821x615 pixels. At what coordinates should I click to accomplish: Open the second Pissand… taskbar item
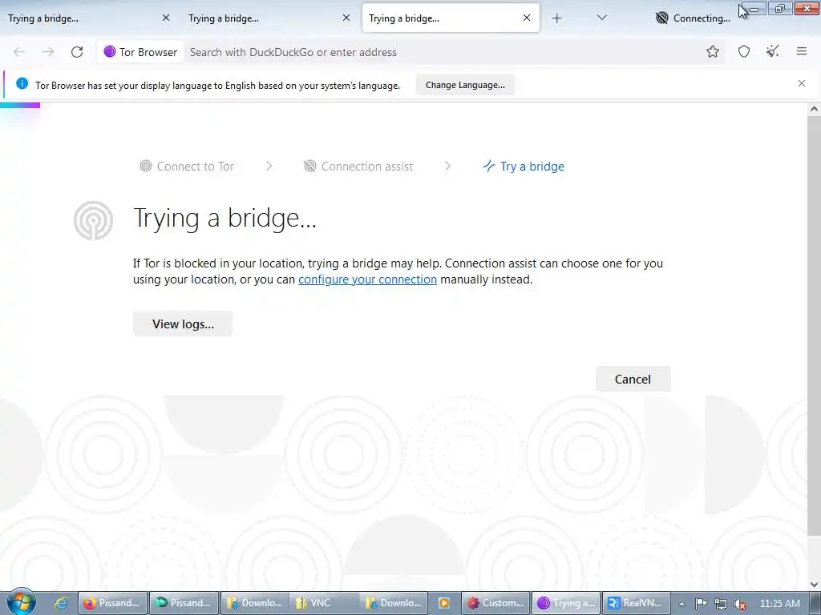(184, 603)
